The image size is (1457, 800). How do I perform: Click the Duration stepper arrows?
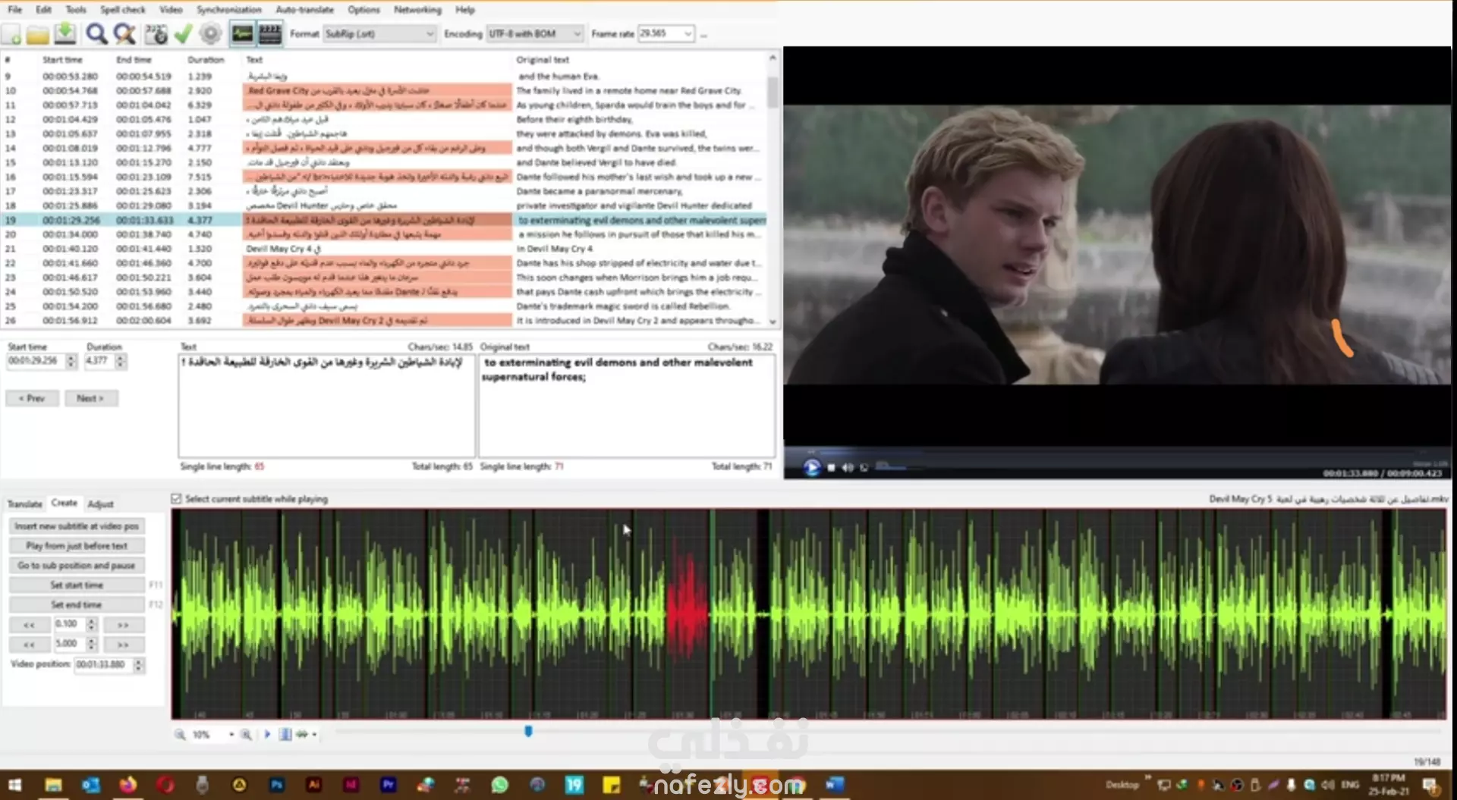(x=120, y=362)
